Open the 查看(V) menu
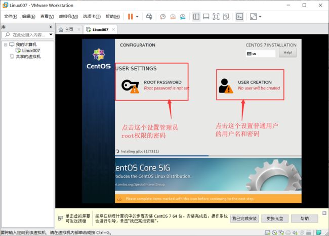The height and width of the screenshot is (236, 329). [x=47, y=16]
